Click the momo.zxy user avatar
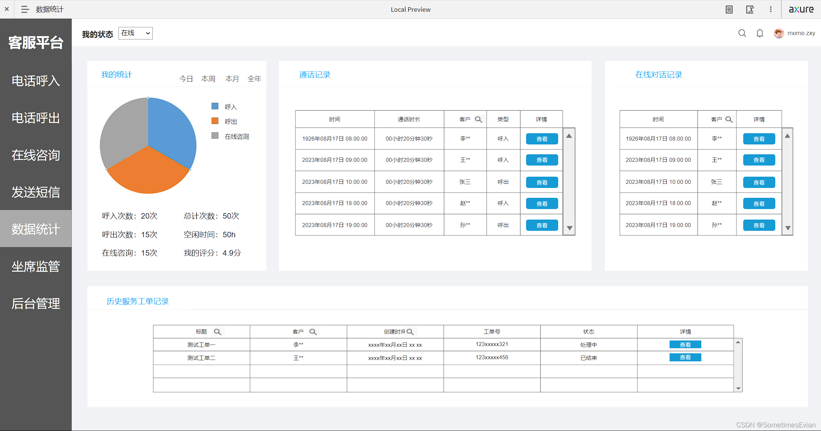821x431 pixels. click(778, 33)
